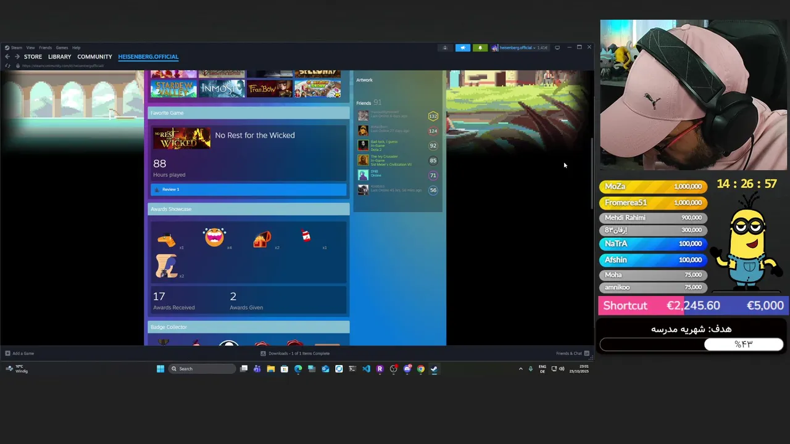
Task: Open File Explorer from the taskbar
Action: point(271,369)
